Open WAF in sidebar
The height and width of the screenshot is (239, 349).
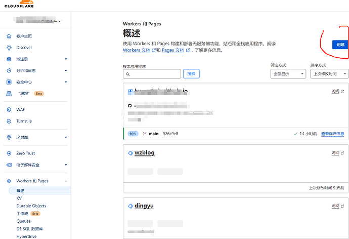(x=20, y=109)
